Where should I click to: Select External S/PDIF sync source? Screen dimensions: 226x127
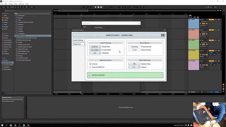tap(90, 67)
